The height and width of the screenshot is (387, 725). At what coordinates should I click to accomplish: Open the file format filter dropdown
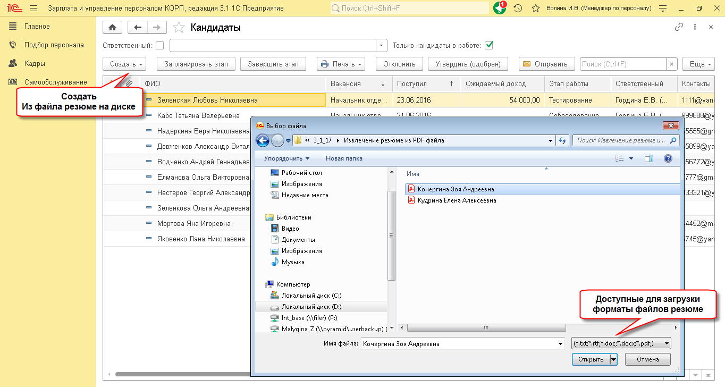click(x=621, y=343)
